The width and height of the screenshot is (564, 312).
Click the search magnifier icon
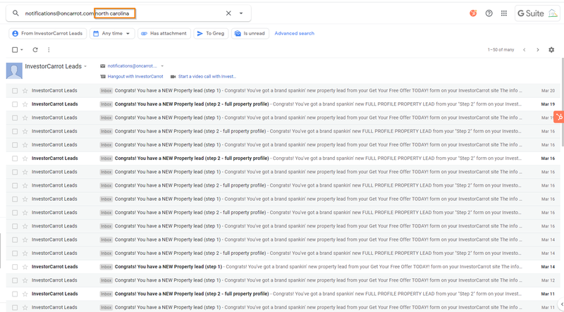pyautogui.click(x=16, y=13)
